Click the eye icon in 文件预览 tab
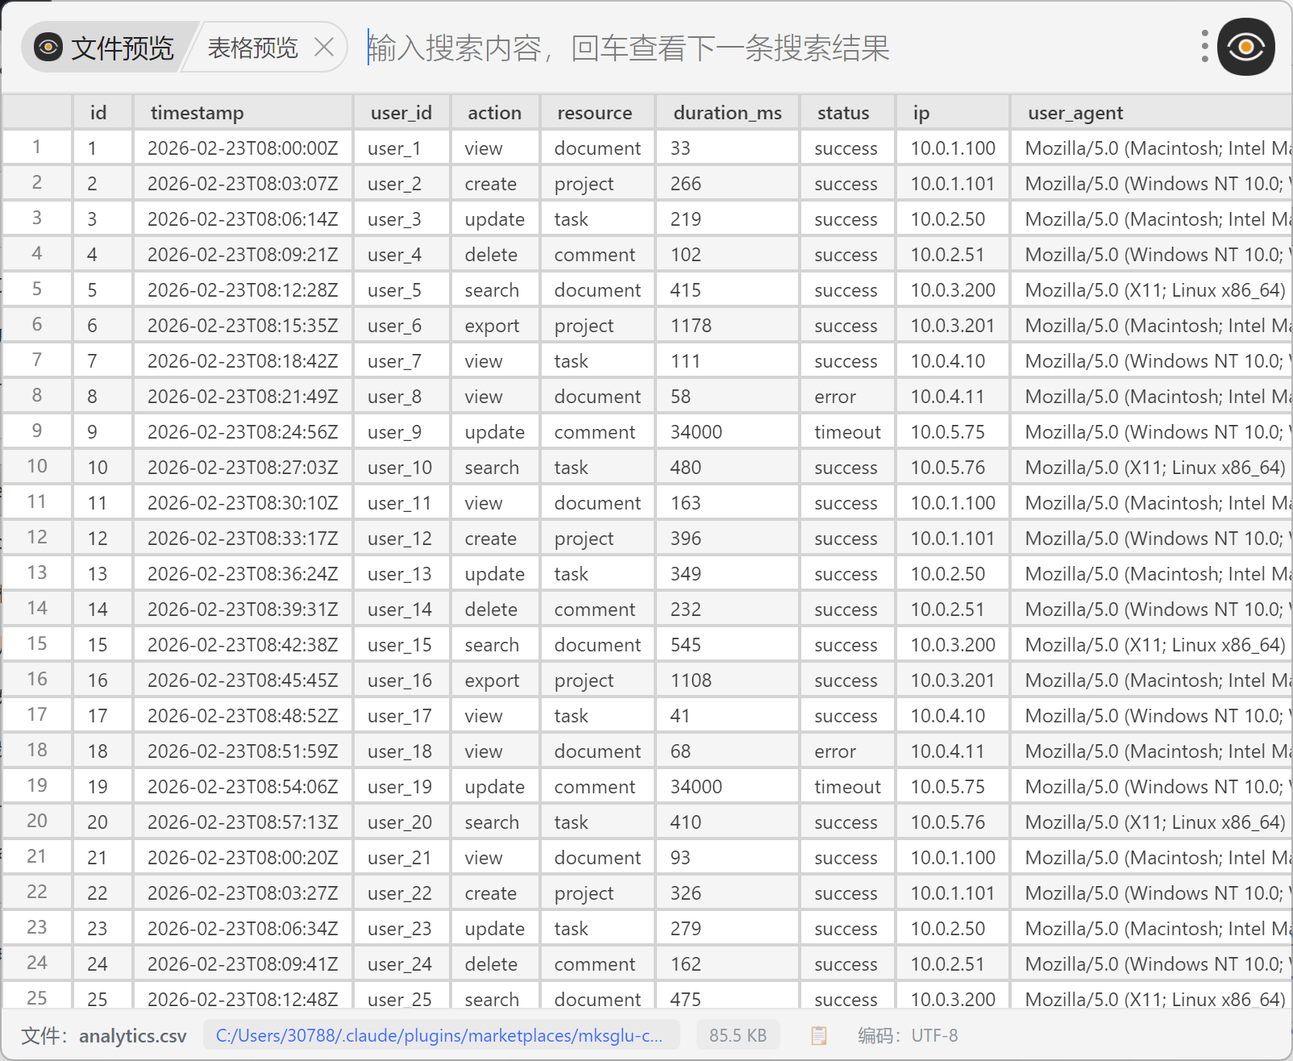The height and width of the screenshot is (1061, 1293). click(x=48, y=48)
